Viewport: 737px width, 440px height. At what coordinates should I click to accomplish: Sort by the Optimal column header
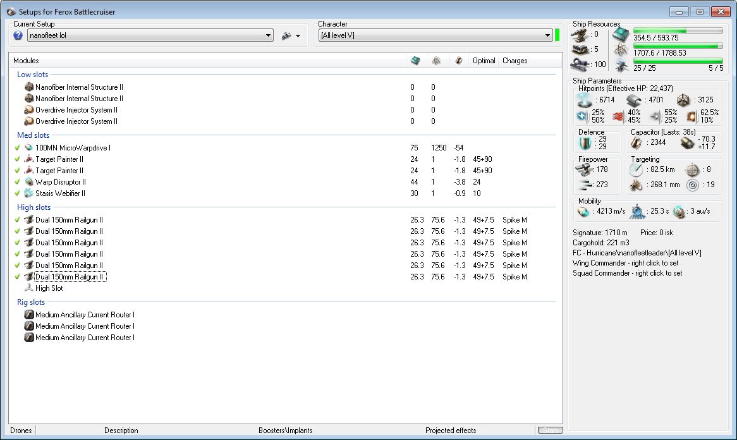click(x=484, y=61)
